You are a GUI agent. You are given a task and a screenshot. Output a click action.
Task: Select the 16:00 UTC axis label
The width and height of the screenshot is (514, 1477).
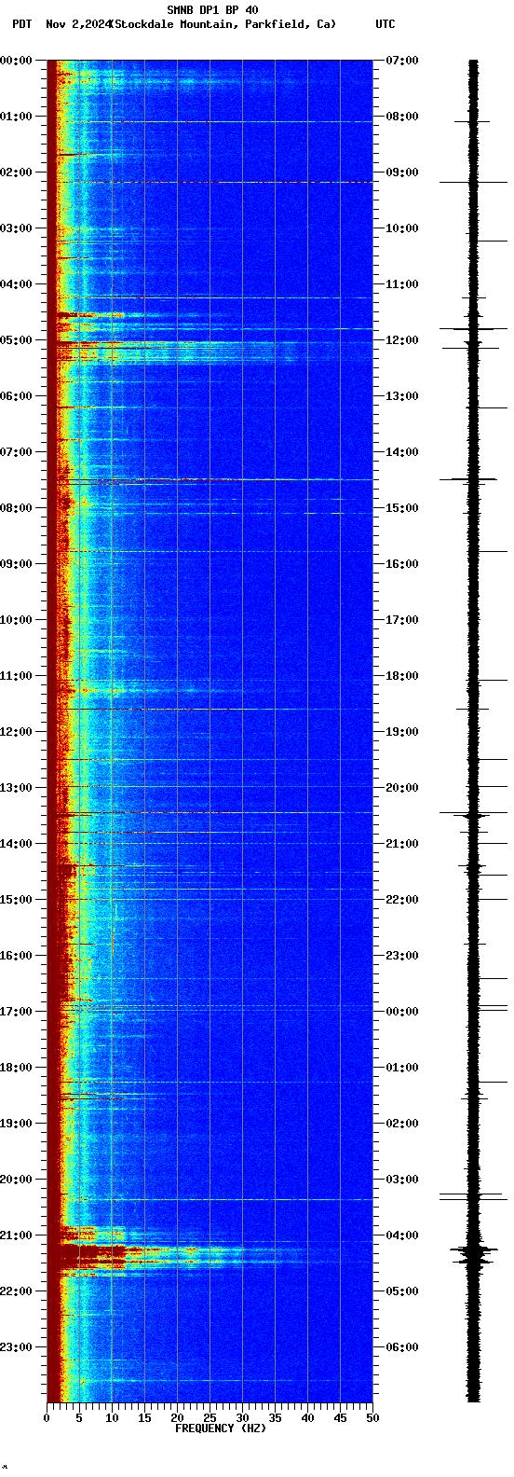point(402,564)
